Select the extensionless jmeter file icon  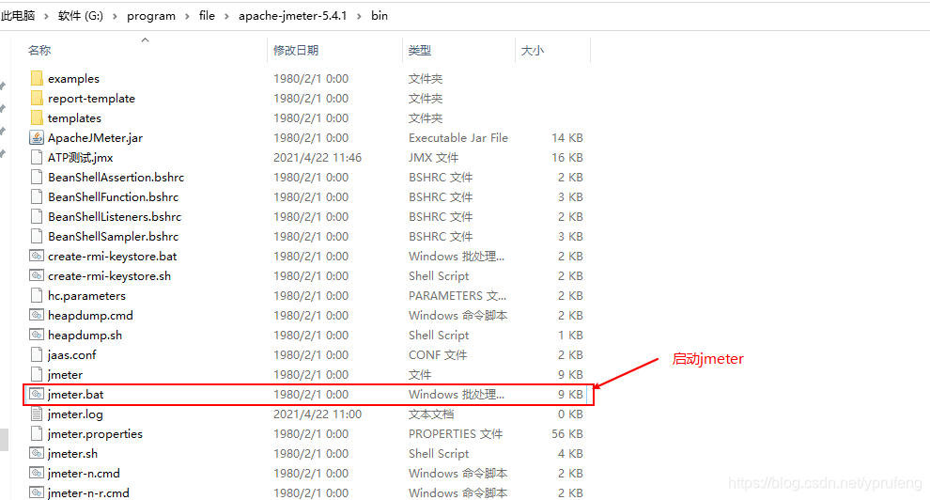point(37,374)
